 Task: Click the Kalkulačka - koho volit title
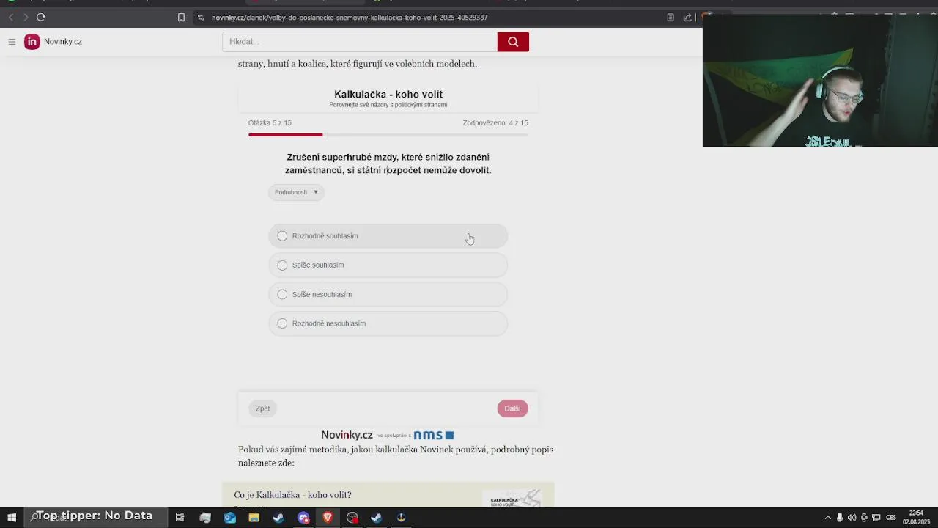pos(388,94)
